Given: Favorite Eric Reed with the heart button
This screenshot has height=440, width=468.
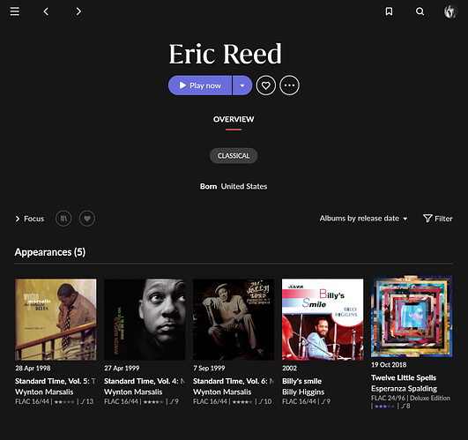Looking at the screenshot, I should point(265,86).
